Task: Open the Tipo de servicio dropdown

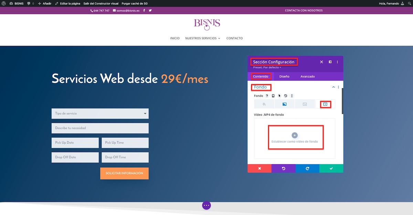Action: [100, 113]
